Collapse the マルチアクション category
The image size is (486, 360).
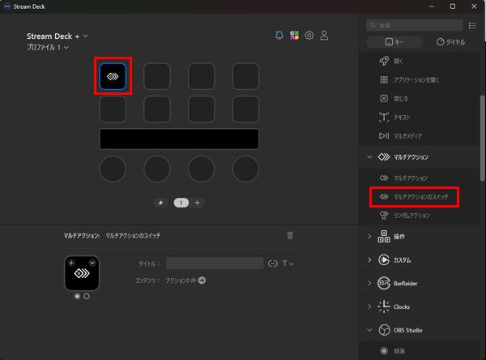369,157
